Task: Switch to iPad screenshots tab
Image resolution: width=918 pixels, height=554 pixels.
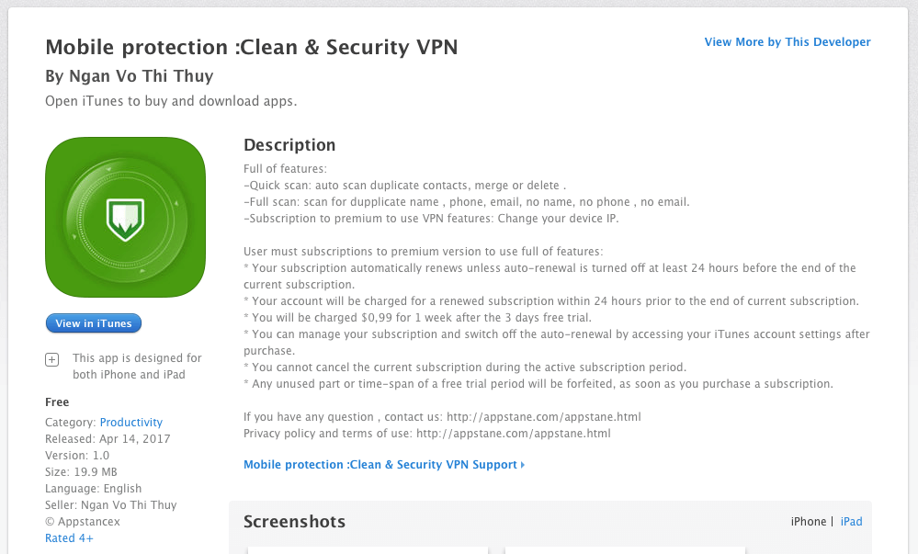Action: 851,522
